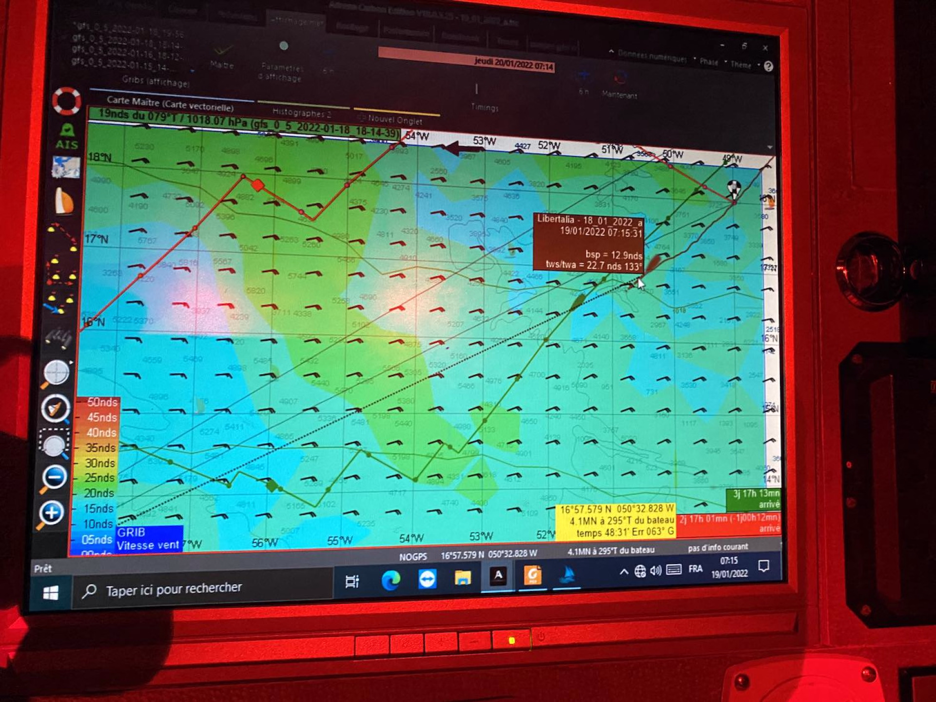
Task: Click the zoom-on-boat magnifier icon
Action: (55, 409)
